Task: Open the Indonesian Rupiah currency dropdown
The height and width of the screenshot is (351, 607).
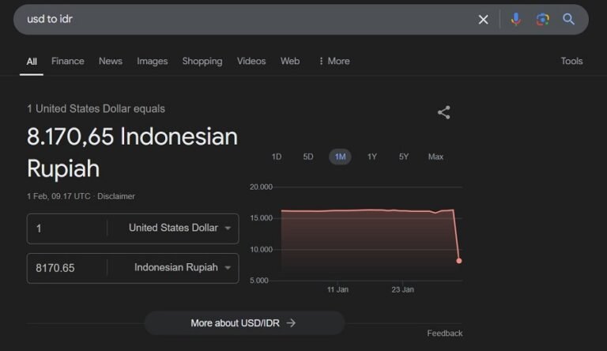Action: 183,267
